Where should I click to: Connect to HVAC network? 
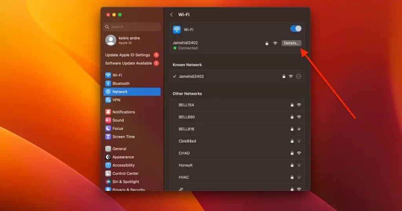pos(237,177)
